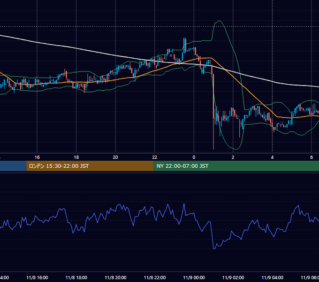The width and height of the screenshot is (319, 282).
Task: Select the NY 22:00-07:00 JST session band
Action: tap(236, 166)
